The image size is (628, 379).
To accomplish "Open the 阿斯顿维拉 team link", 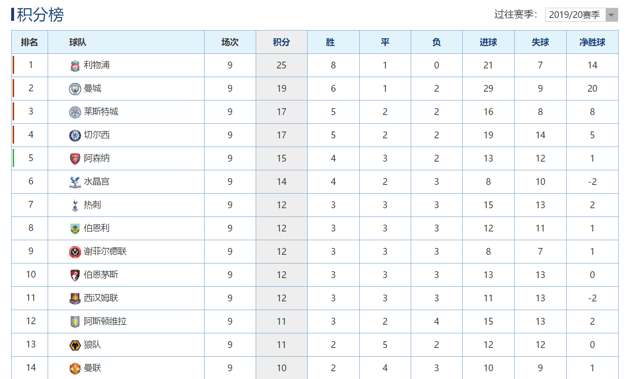I will (x=105, y=321).
